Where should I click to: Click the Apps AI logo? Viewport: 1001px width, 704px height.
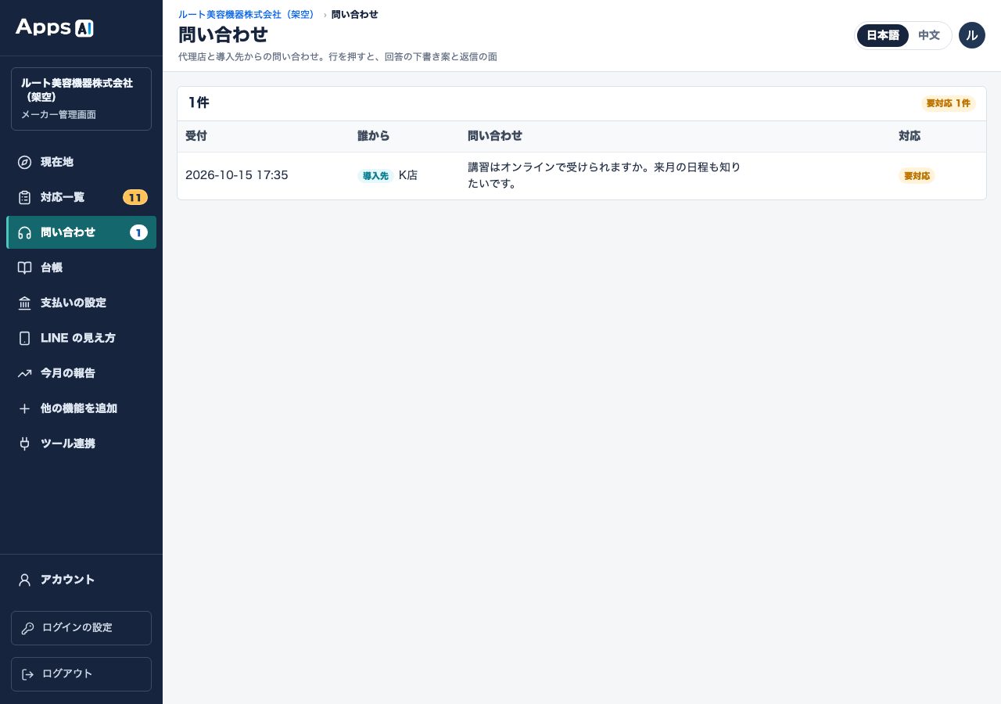(x=55, y=27)
